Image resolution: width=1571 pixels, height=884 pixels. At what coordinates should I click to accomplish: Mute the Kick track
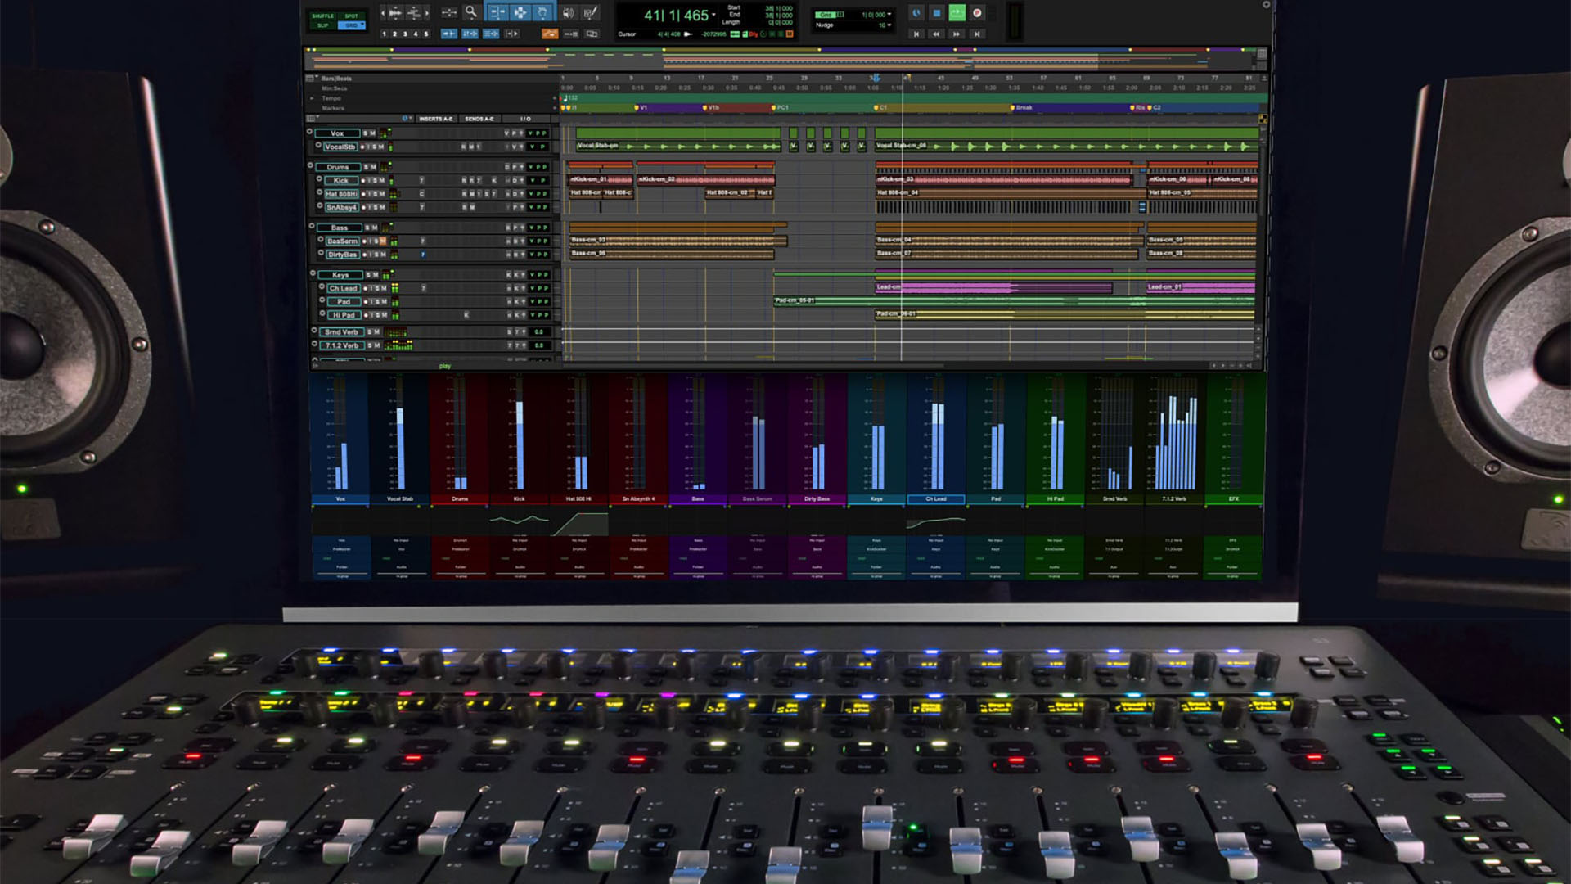coord(381,180)
